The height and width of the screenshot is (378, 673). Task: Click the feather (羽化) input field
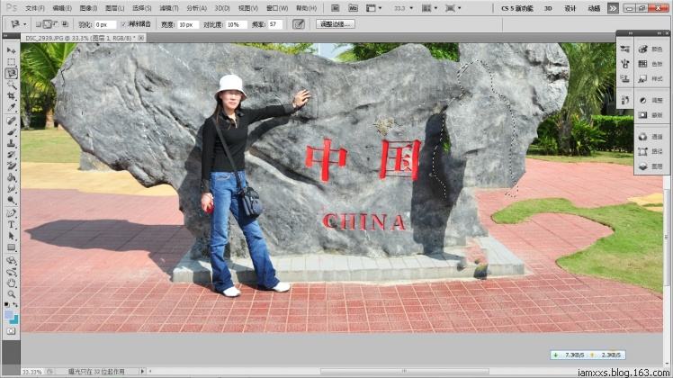pos(105,25)
